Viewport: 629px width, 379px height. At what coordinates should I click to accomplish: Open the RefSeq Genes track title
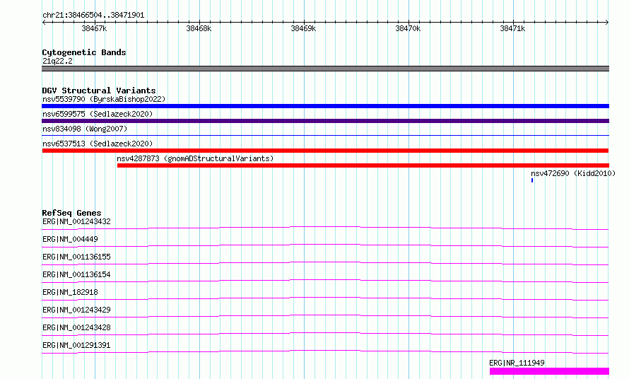[x=71, y=213]
